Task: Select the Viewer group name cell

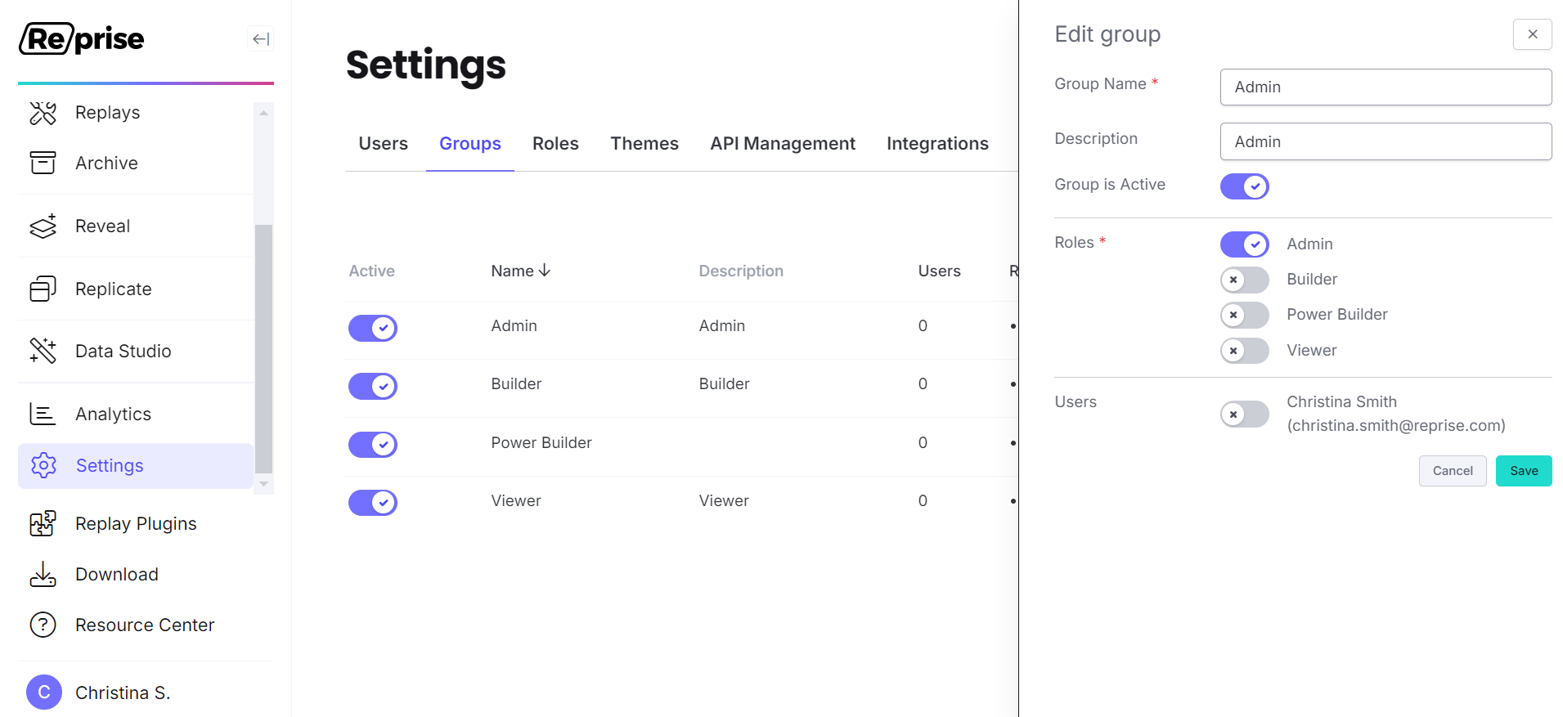Action: click(x=516, y=501)
